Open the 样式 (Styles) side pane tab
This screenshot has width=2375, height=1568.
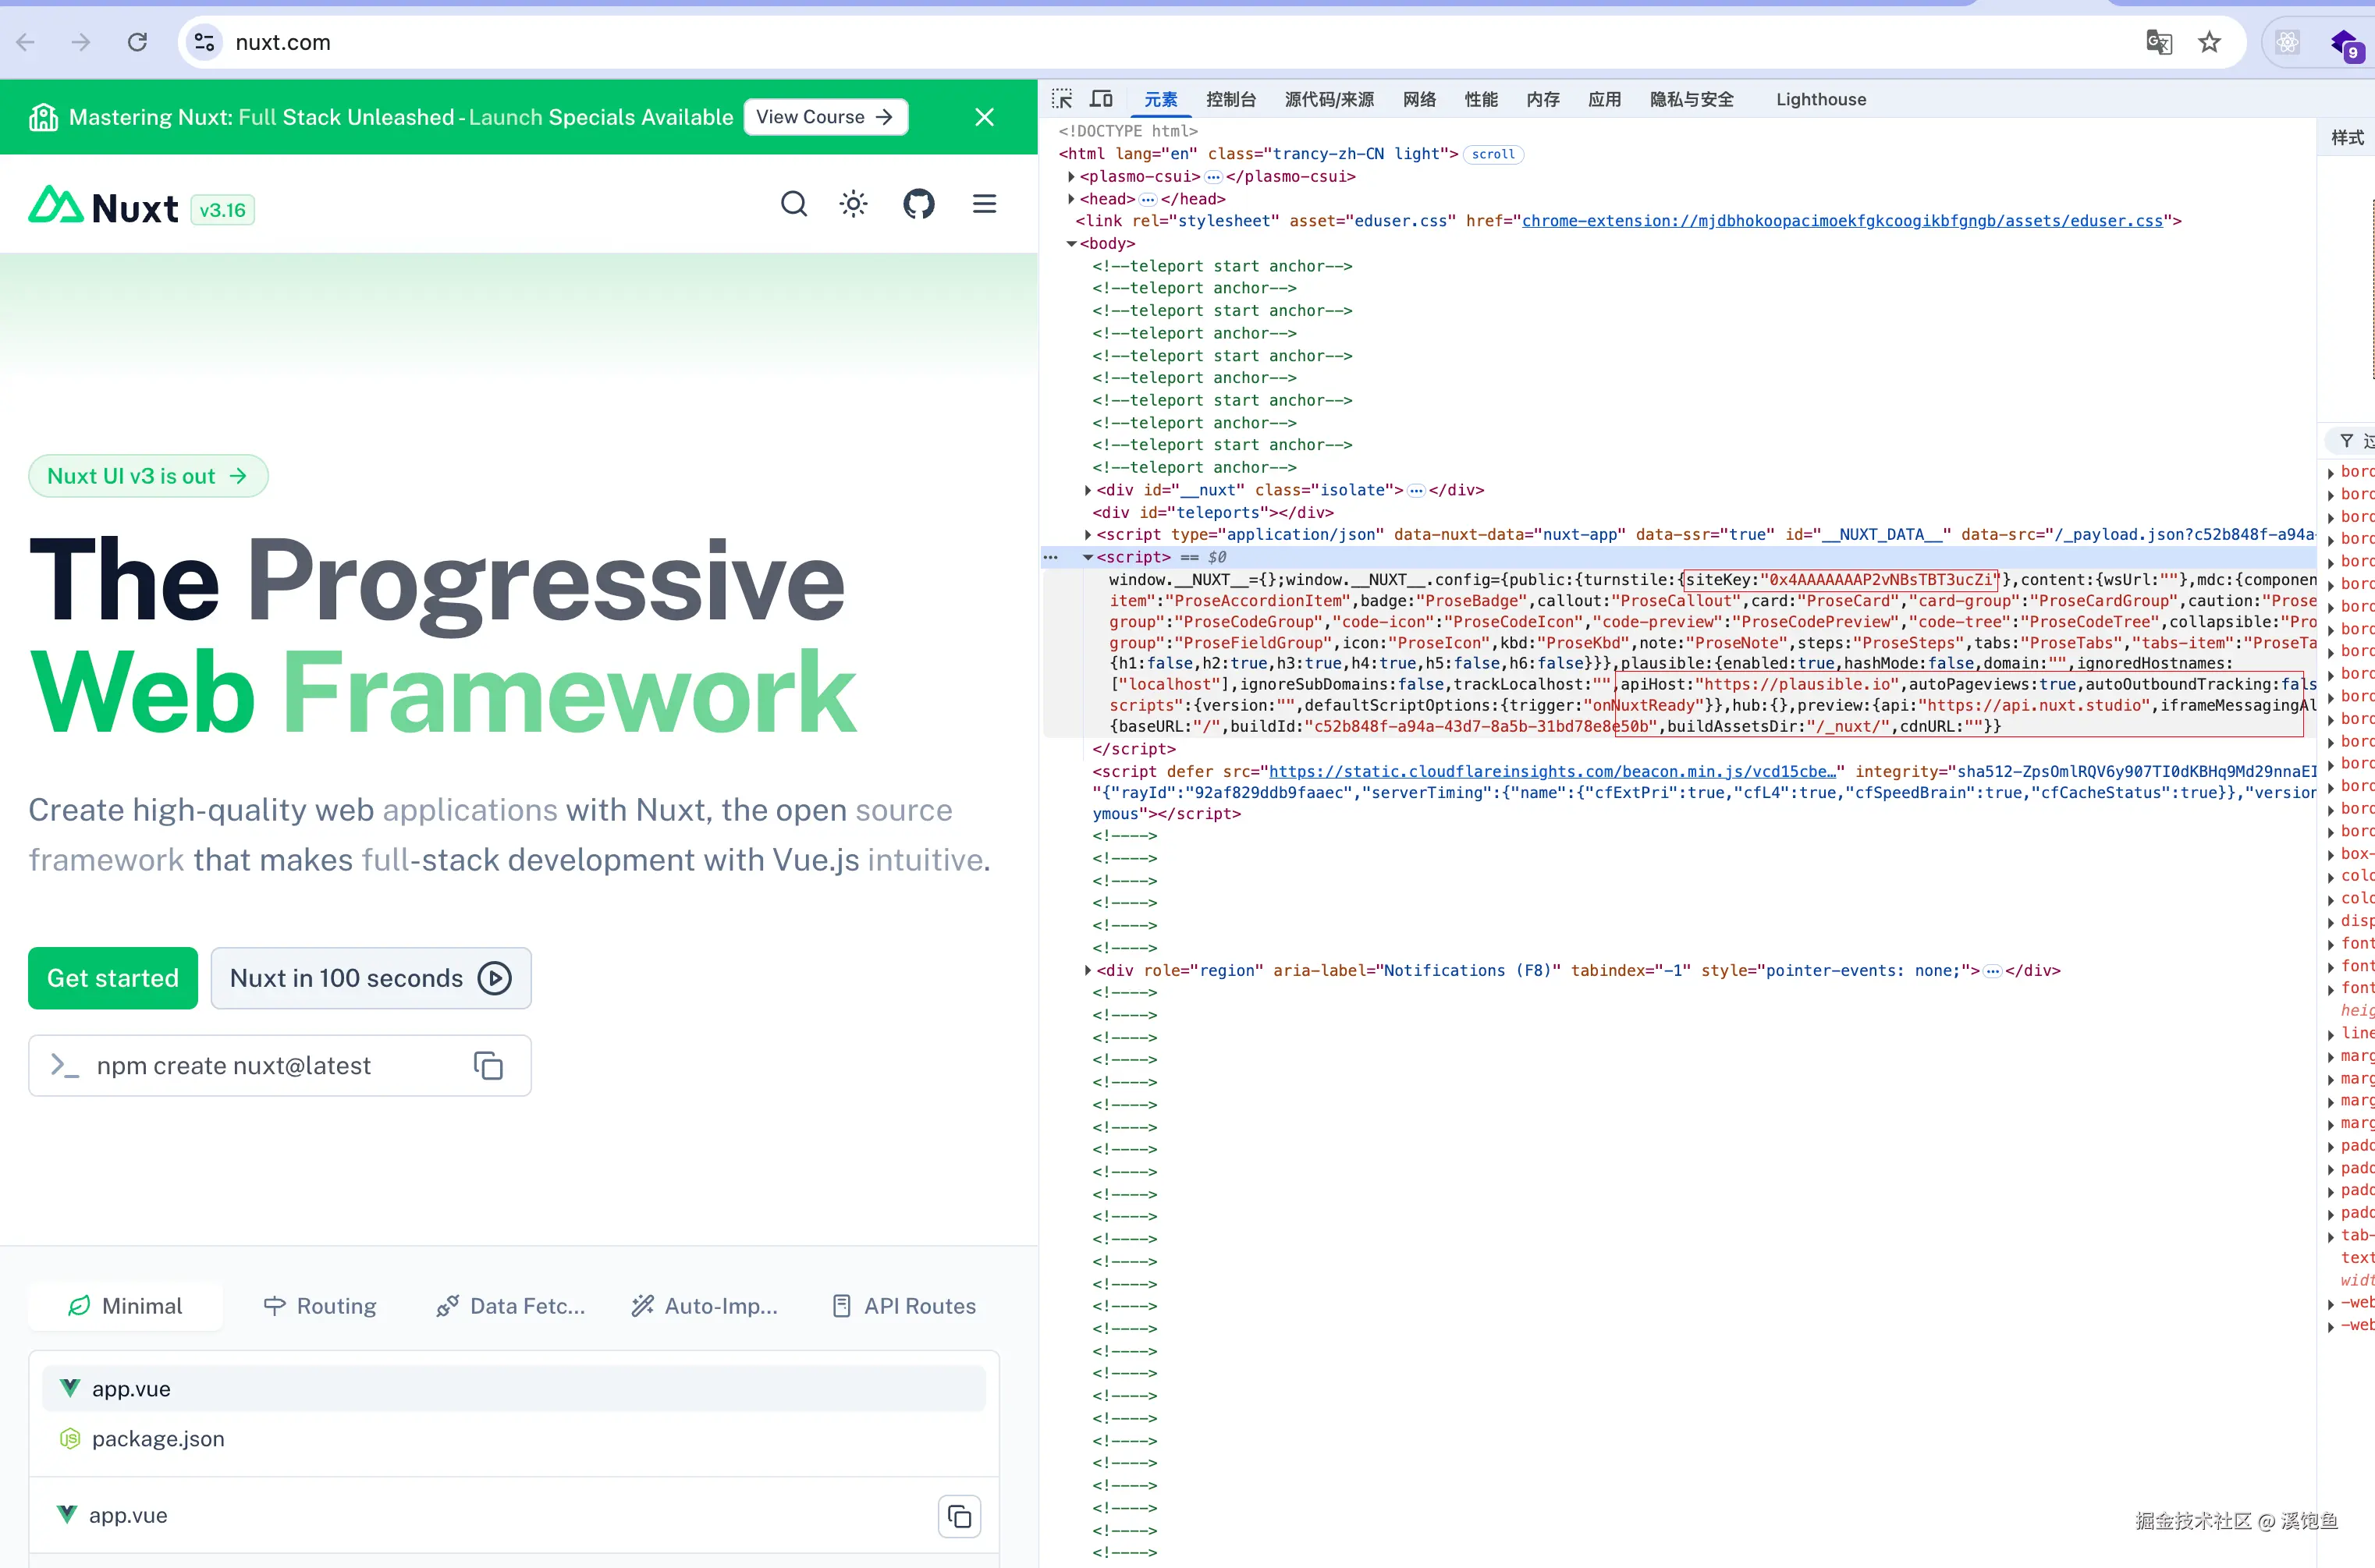coord(2347,137)
